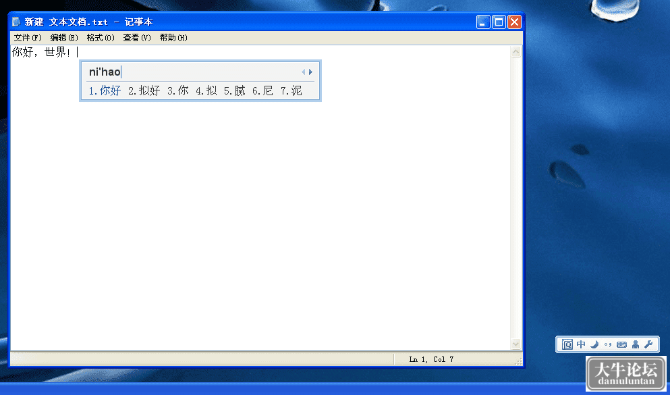Open the 文件(F) menu
Image resolution: width=670 pixels, height=395 pixels.
coord(28,38)
